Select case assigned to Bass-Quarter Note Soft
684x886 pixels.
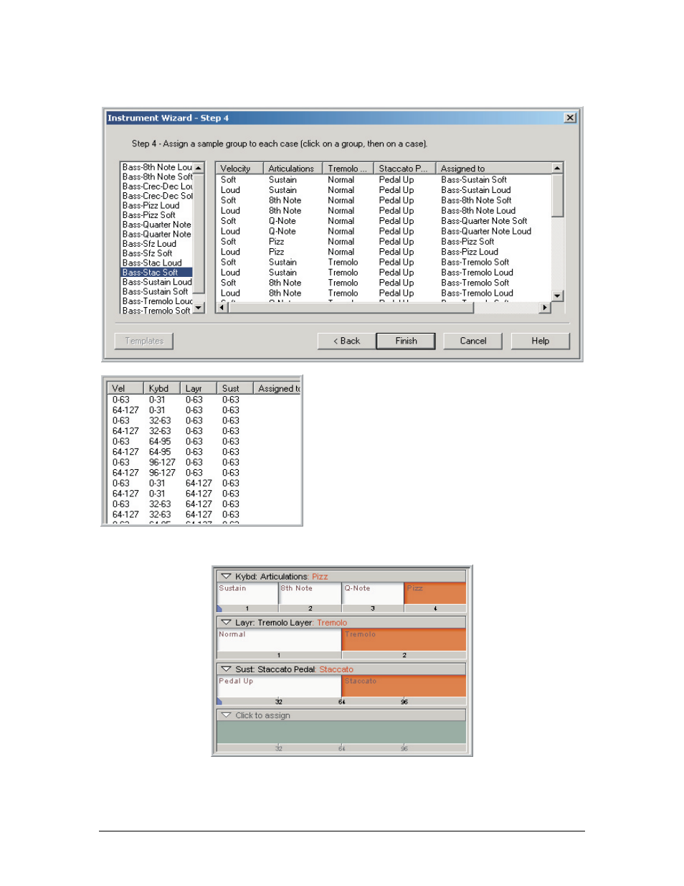(x=384, y=221)
